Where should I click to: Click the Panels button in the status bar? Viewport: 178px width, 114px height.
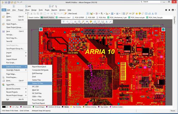[173, 111]
